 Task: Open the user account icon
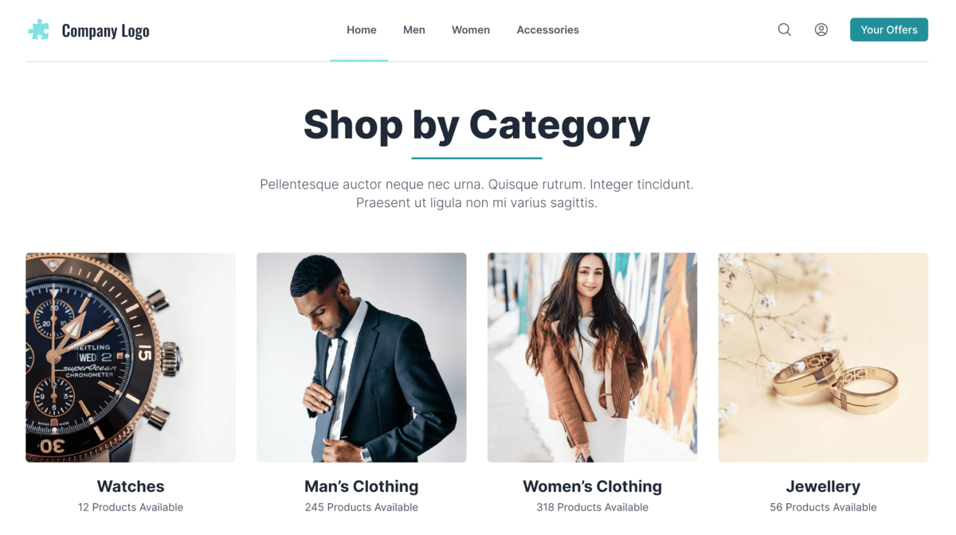point(821,29)
